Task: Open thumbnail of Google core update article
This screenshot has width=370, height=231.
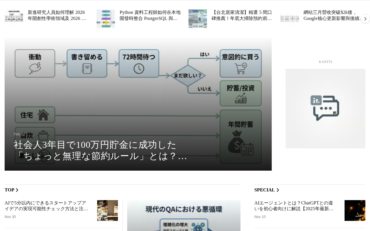Action: click(x=290, y=19)
